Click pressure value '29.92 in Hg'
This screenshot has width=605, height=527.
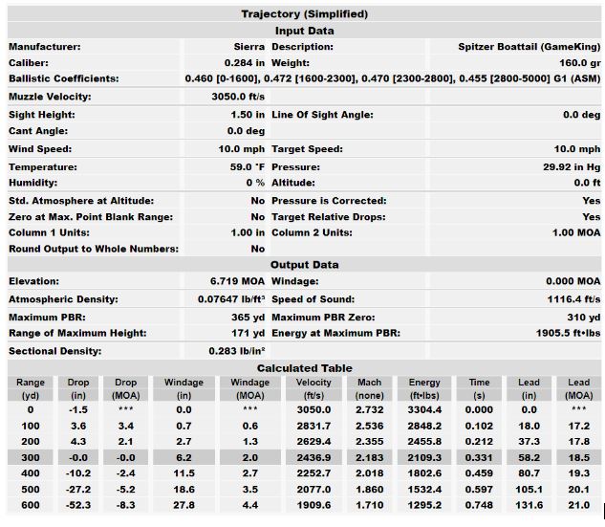coord(572,167)
